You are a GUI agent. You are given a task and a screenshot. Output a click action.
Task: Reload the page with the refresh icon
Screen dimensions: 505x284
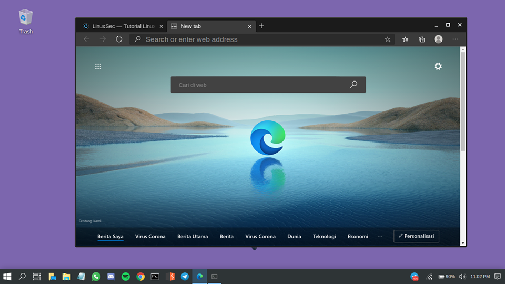pos(119,39)
